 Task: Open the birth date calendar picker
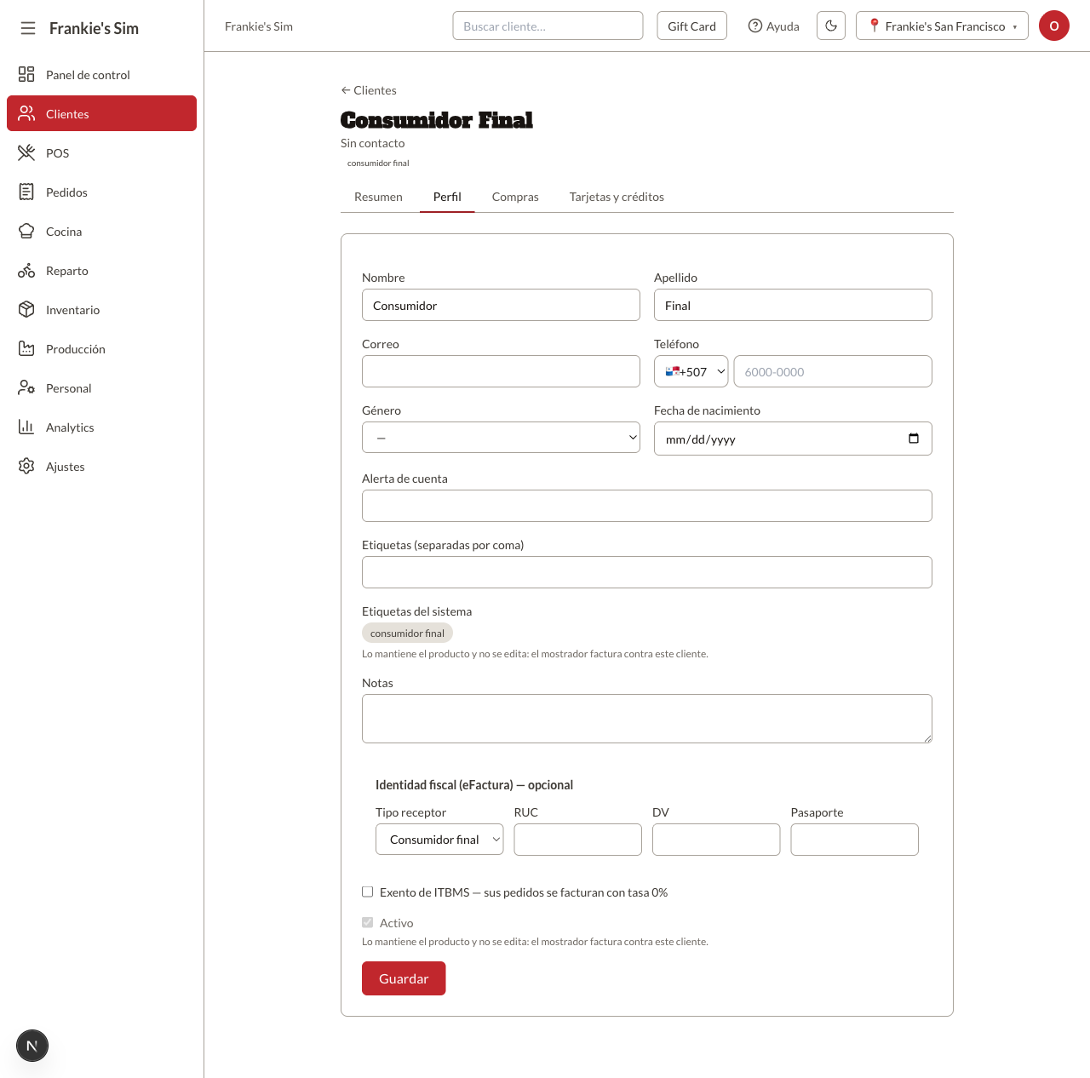pyautogui.click(x=914, y=439)
